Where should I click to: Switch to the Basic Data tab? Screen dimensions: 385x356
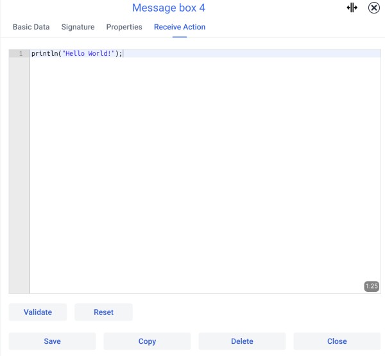pos(31,27)
